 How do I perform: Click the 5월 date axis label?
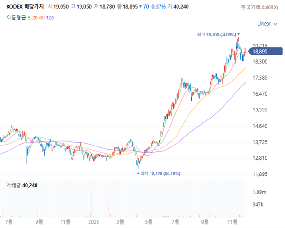coord(149,222)
